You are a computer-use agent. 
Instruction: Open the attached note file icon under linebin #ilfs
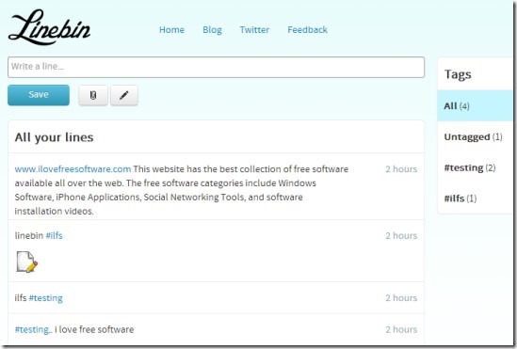pos(26,262)
